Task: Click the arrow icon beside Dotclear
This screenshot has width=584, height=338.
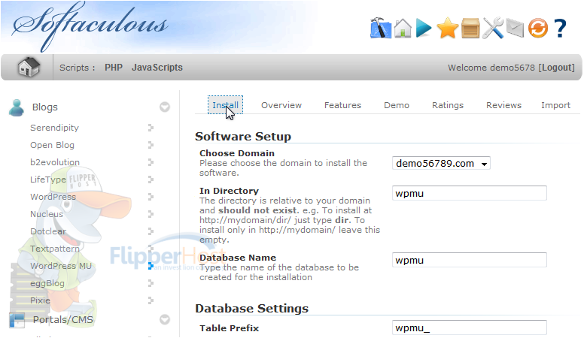Action: coord(151,231)
